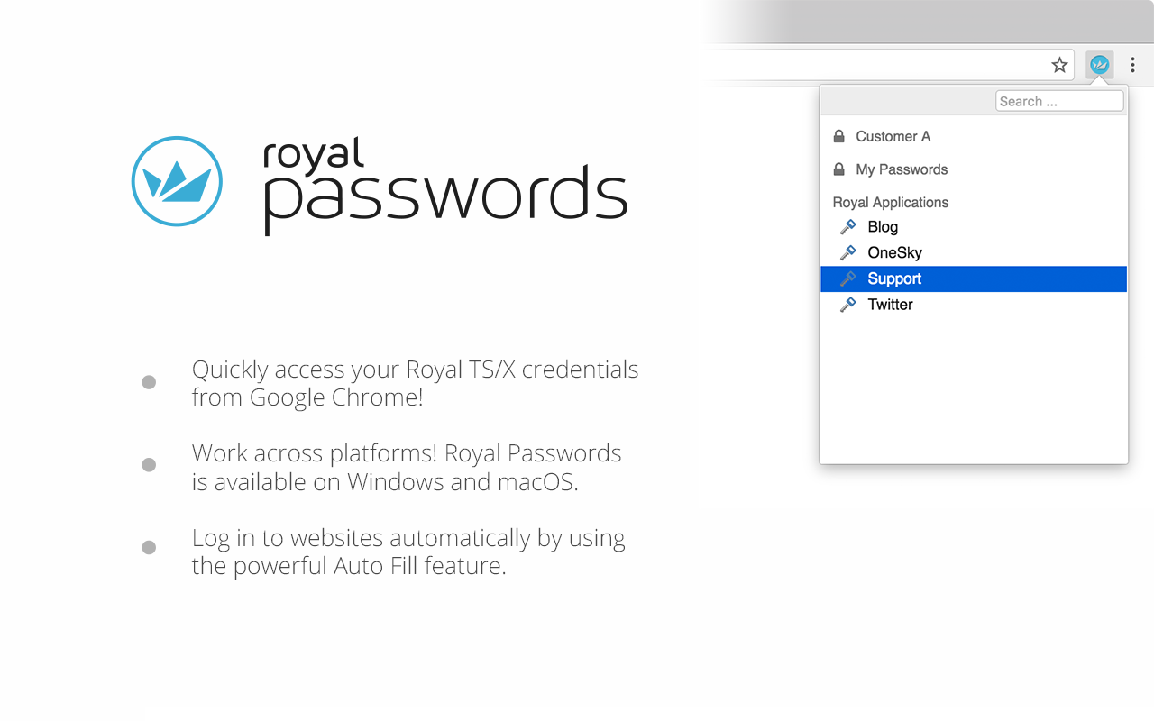Expand the Royal Applications section
The height and width of the screenshot is (721, 1154).
(890, 202)
